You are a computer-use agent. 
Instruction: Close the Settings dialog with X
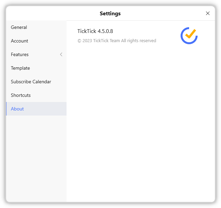[208, 13]
